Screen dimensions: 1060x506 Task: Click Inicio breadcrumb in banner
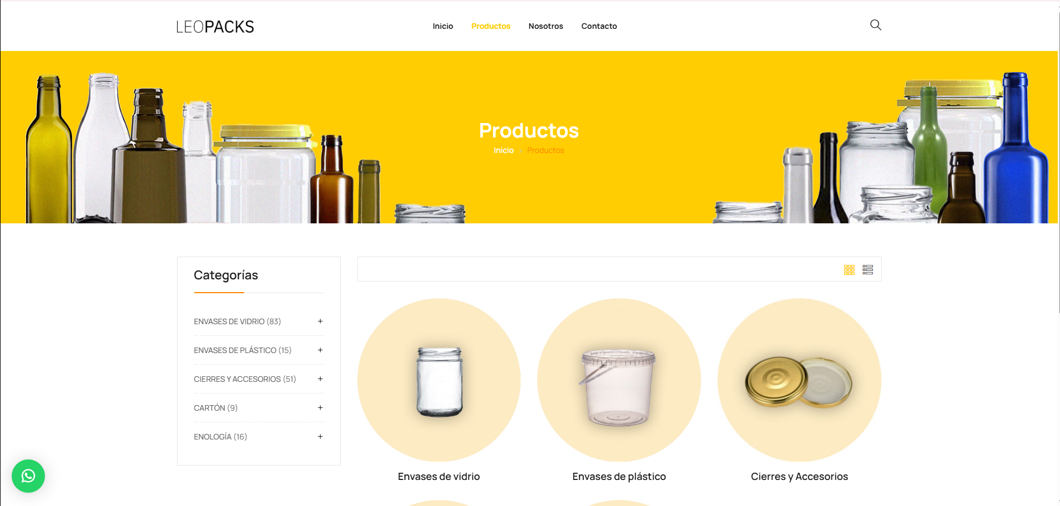click(503, 150)
